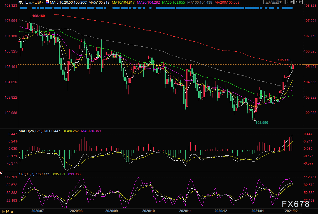Select the KDJ(9,3,3) indicator label

[x=27, y=174]
